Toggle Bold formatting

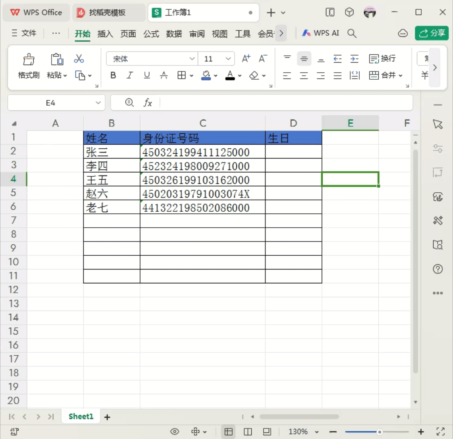click(113, 76)
